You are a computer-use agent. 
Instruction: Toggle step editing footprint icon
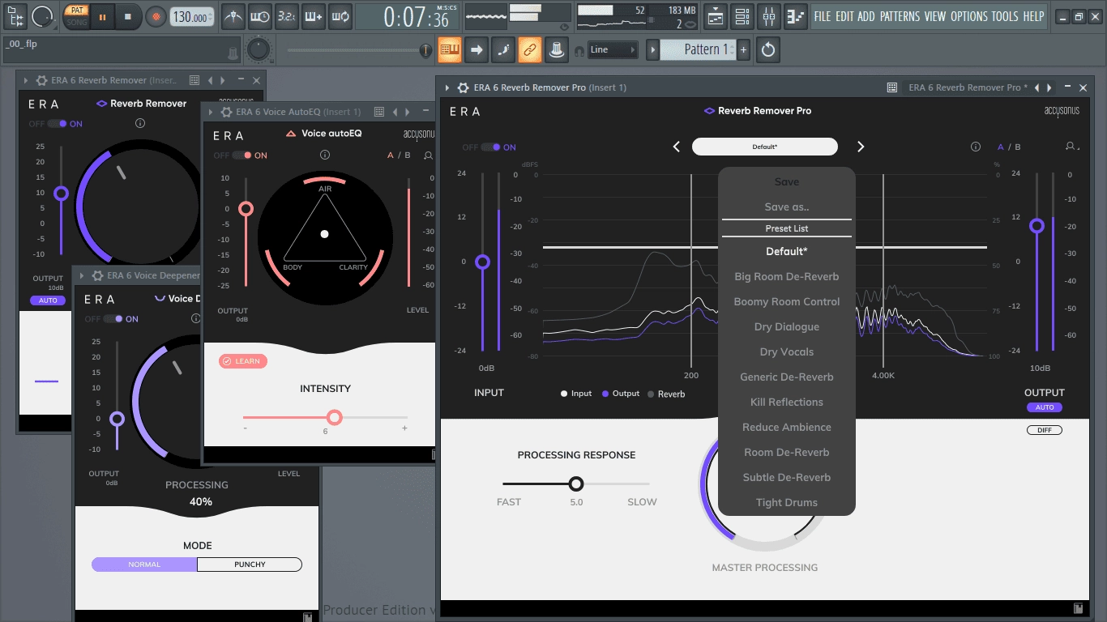tap(503, 49)
